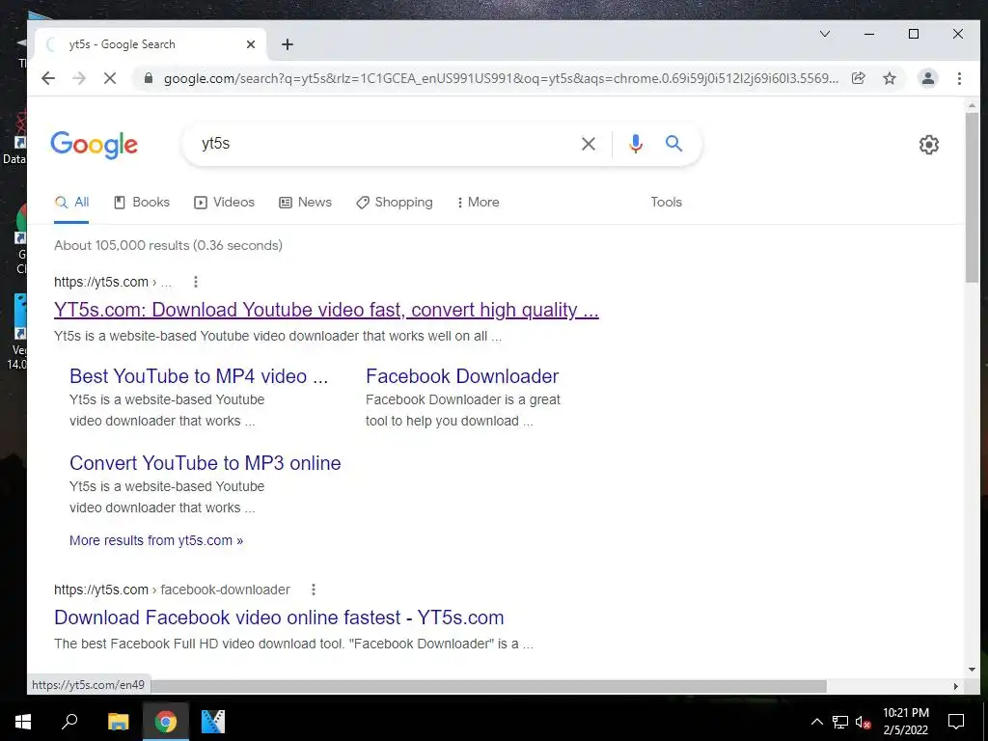Click the horizontal scrollbar thumb

point(488,686)
